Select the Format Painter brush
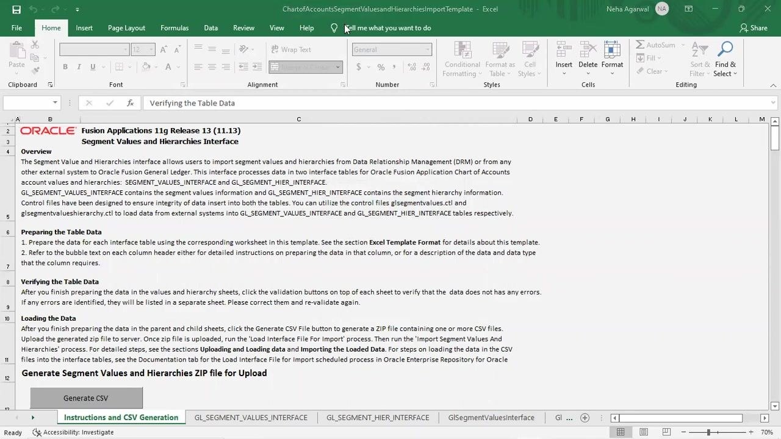 35,71
